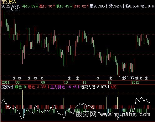Click the last anchor marker after the 2012 label

tap(147, 78)
